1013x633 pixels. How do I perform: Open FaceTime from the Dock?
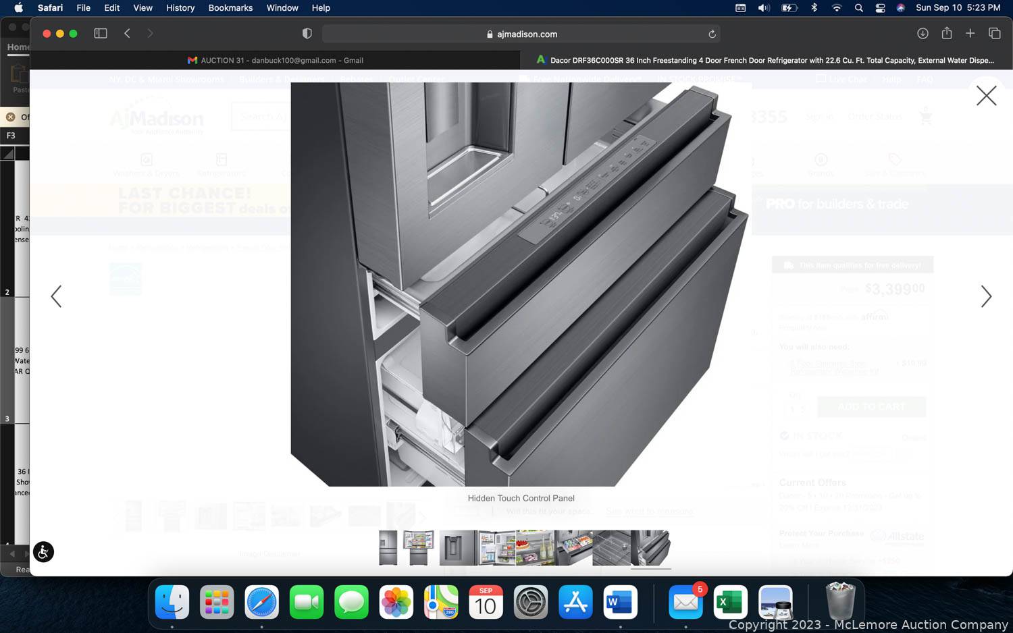tap(307, 602)
